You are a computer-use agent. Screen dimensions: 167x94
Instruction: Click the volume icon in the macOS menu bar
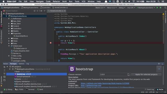coord(129,1)
